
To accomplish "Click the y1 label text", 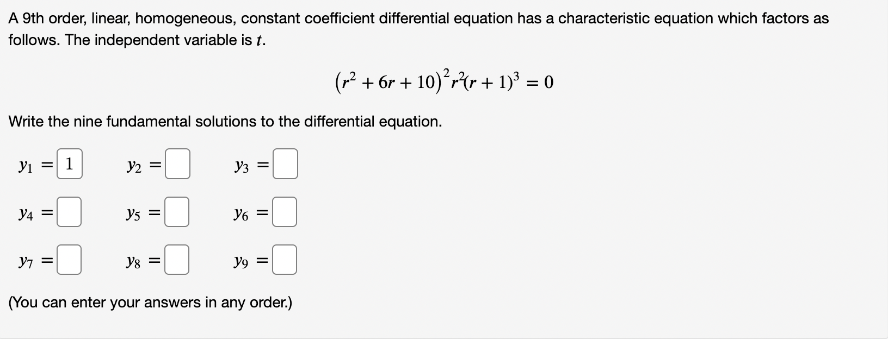I will click(x=26, y=165).
